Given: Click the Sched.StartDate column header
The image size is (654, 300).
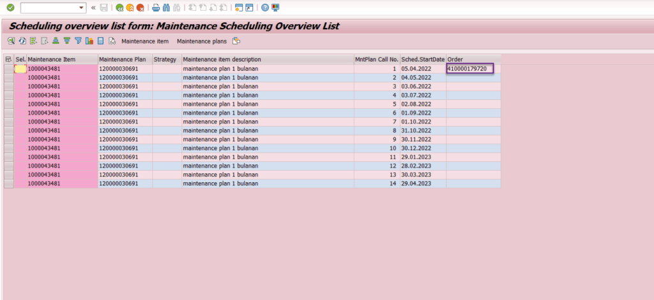Looking at the screenshot, I should click(423, 59).
